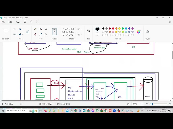Click the Save icon in title toolbar
173x129 pixels.
(25, 22)
